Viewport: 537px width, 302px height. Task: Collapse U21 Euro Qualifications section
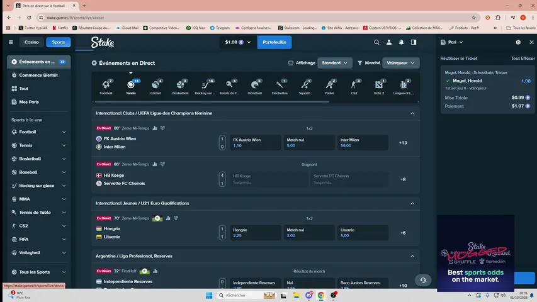coord(412,203)
